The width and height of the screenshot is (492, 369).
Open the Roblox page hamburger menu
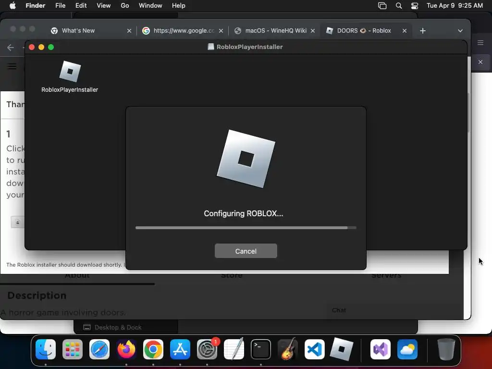coord(12,66)
